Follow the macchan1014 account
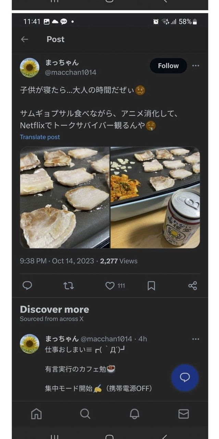The height and width of the screenshot is (439, 219). [168, 66]
